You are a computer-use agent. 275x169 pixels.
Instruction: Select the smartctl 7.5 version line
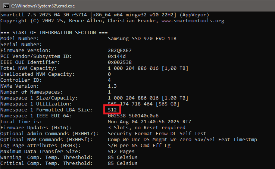[x=105, y=15]
